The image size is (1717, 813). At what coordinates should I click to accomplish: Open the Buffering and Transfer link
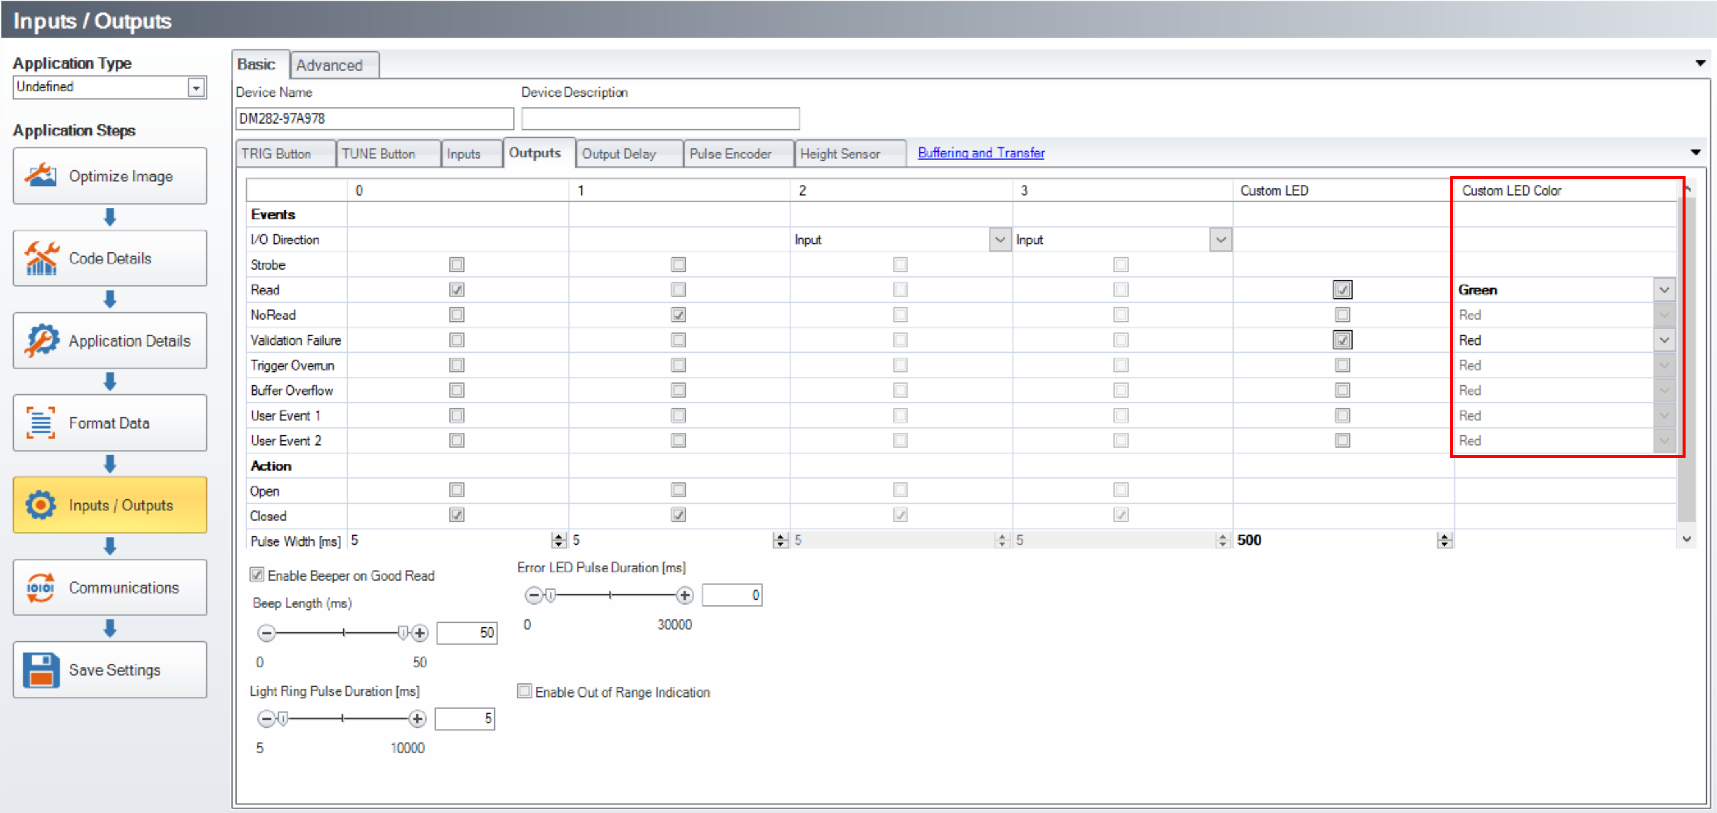point(980,153)
